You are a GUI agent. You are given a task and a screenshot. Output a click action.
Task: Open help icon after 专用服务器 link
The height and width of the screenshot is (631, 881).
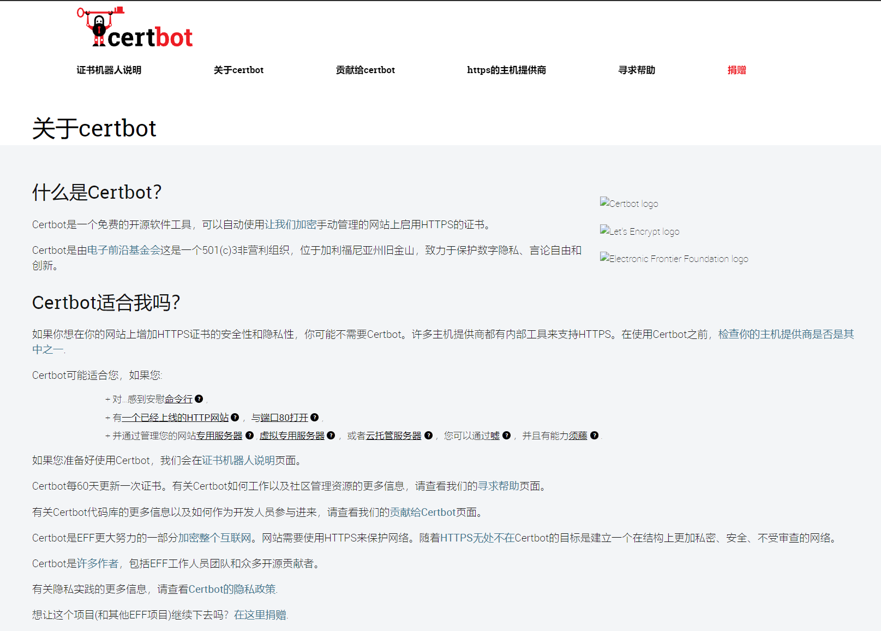249,436
